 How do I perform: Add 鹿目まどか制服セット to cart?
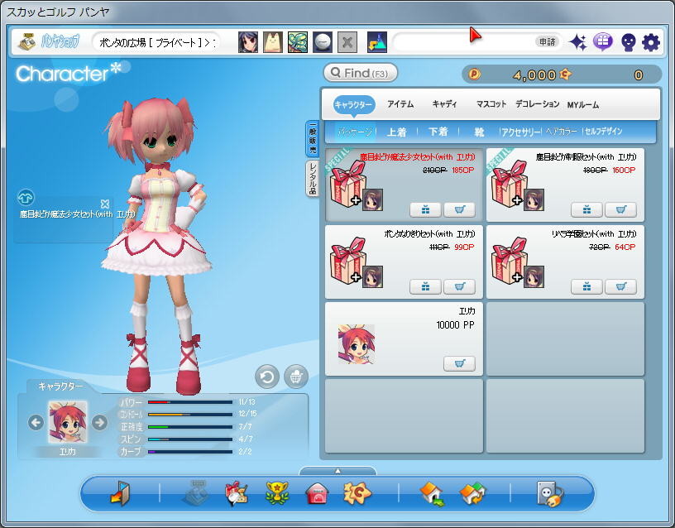coord(620,209)
